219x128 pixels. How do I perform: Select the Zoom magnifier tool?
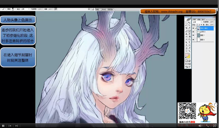pos(189,51)
